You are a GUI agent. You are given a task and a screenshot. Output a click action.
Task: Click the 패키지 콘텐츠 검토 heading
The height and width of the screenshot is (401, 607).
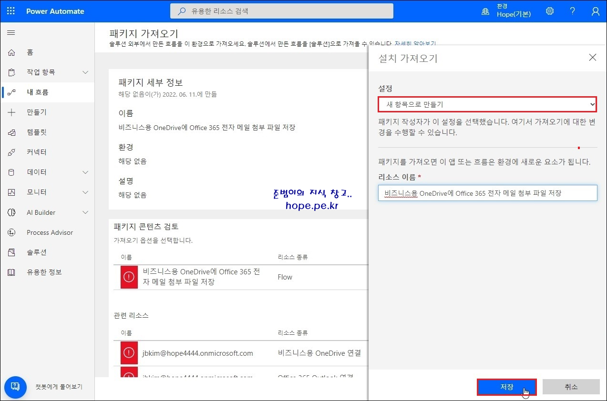[x=146, y=227]
